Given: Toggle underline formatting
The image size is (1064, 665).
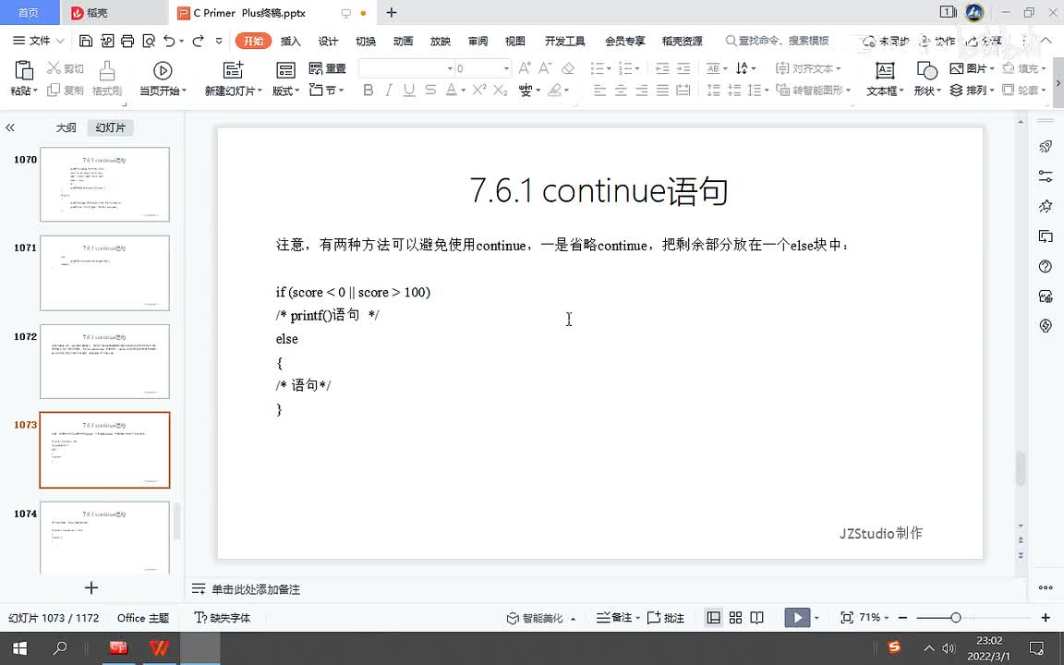Looking at the screenshot, I should pyautogui.click(x=408, y=90).
